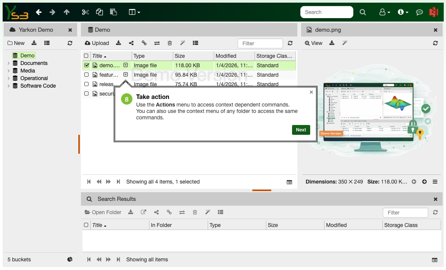This screenshot has height=270, width=446.
Task: Check the checkbox next to the releases image file
Action: pyautogui.click(x=86, y=84)
